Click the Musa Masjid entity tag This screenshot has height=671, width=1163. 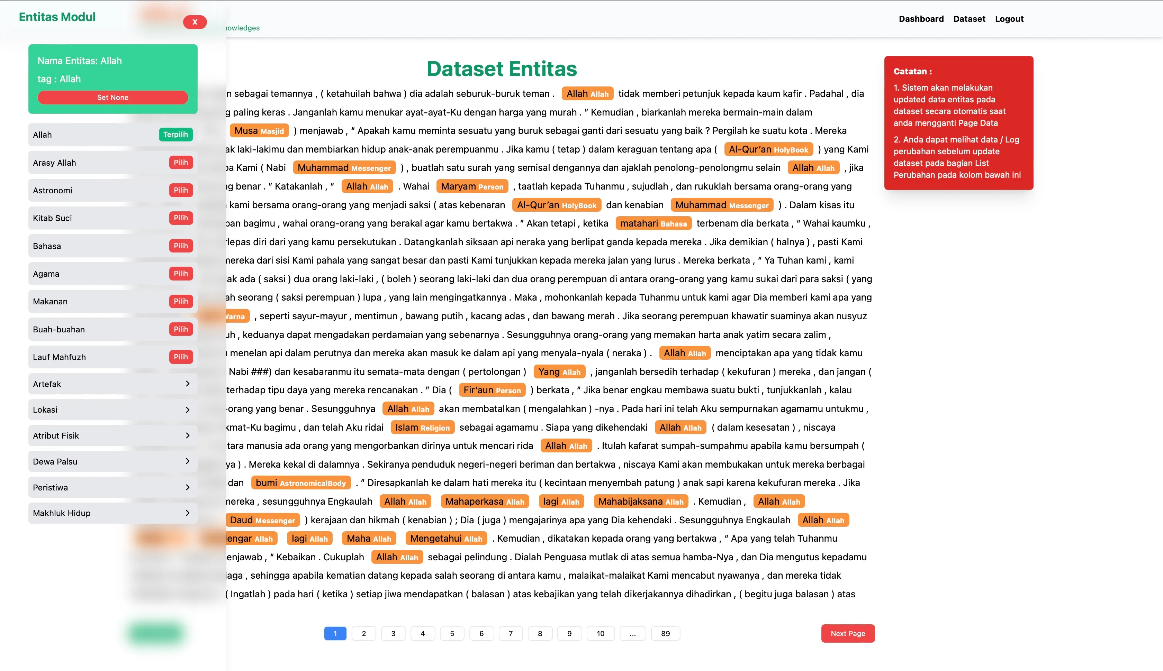(x=259, y=131)
